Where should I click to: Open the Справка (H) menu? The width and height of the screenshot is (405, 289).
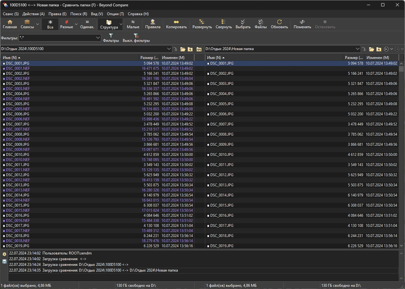pyautogui.click(x=138, y=14)
